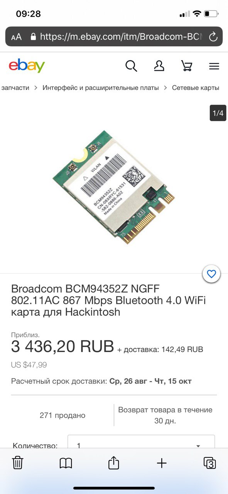Open the Количество quantity dropdown
228x494 pixels.
pyautogui.click(x=141, y=442)
